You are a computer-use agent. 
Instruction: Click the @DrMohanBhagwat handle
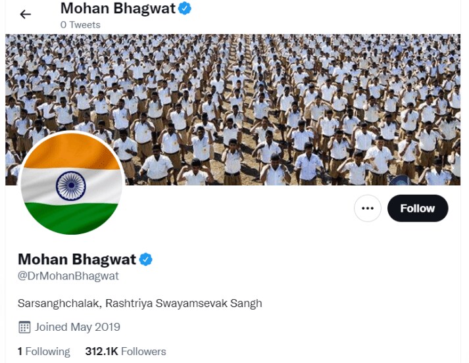click(x=68, y=276)
